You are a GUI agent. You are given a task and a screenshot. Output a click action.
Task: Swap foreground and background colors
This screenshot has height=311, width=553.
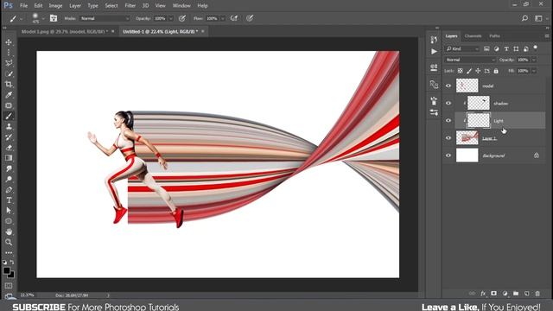(12, 262)
